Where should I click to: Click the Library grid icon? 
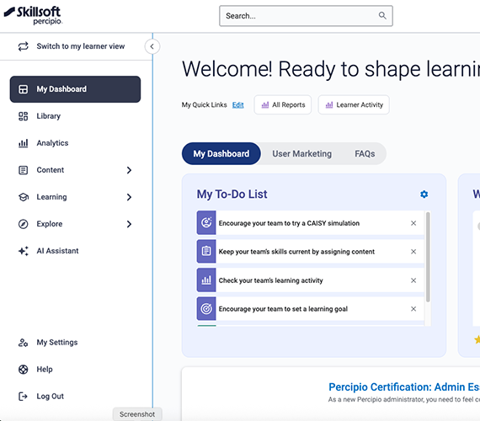pyautogui.click(x=24, y=116)
